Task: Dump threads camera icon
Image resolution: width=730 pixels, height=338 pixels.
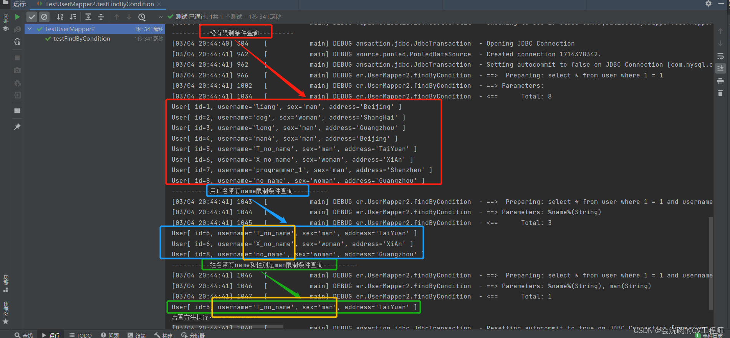Action: (x=17, y=71)
